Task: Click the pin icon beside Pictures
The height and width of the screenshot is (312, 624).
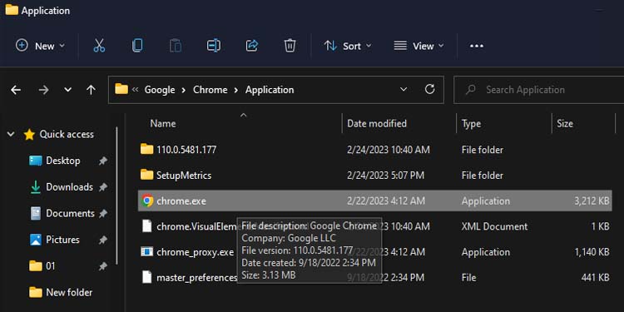Action: (x=103, y=240)
